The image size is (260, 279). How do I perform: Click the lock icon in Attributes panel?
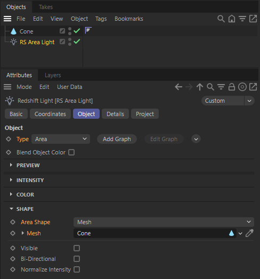[232, 87]
